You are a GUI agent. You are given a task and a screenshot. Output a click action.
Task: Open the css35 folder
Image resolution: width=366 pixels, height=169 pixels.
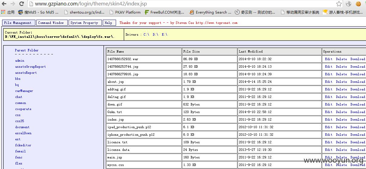coord(20,121)
